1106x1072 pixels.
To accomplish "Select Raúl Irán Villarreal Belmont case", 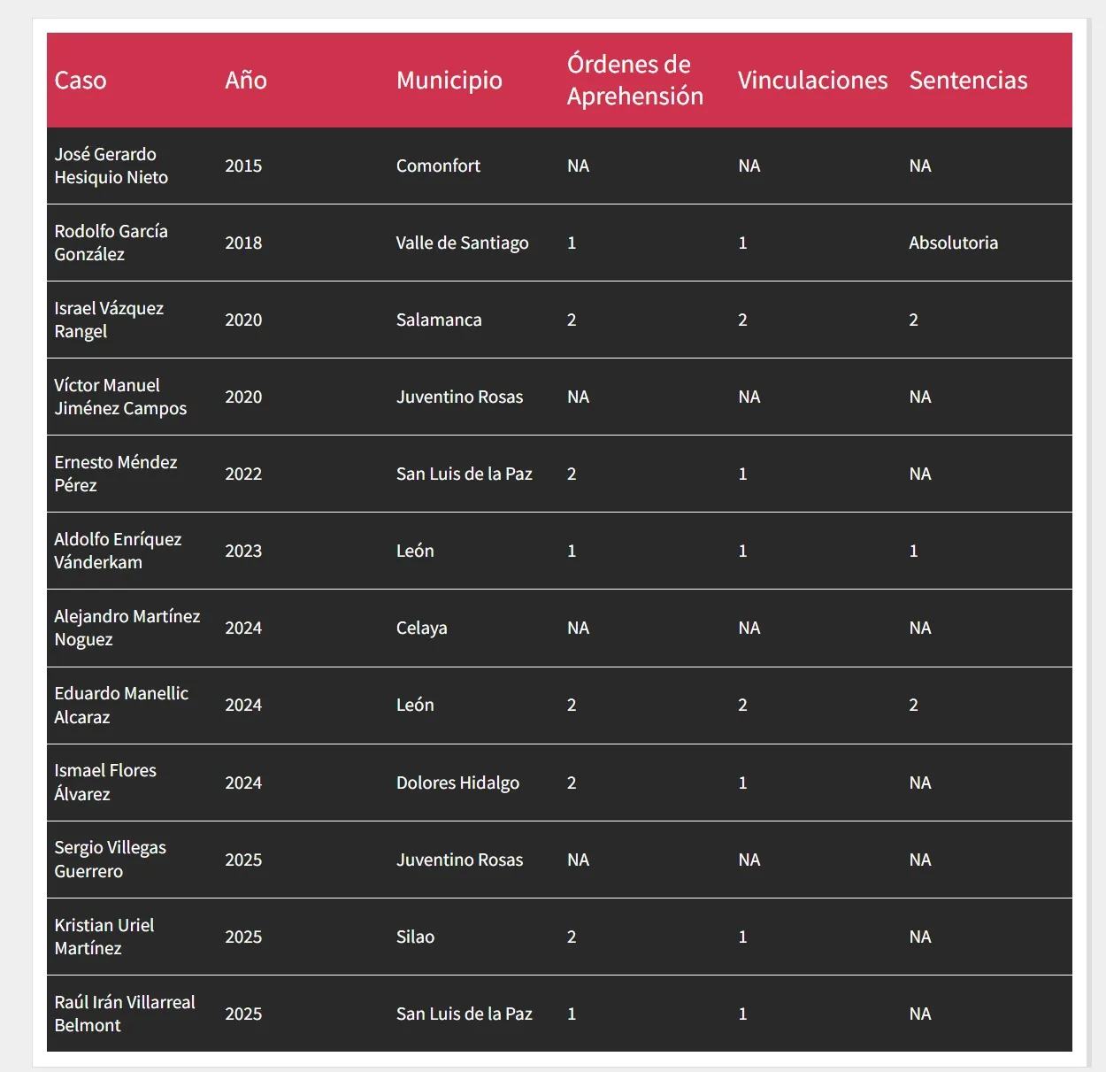I will [x=125, y=1014].
